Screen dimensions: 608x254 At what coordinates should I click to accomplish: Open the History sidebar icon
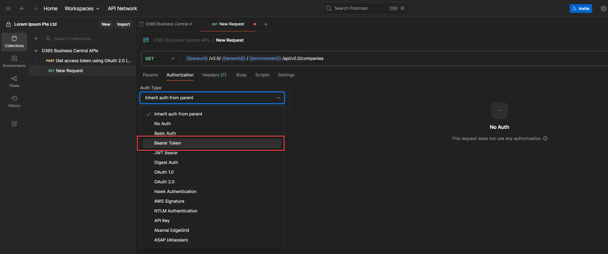pyautogui.click(x=14, y=102)
